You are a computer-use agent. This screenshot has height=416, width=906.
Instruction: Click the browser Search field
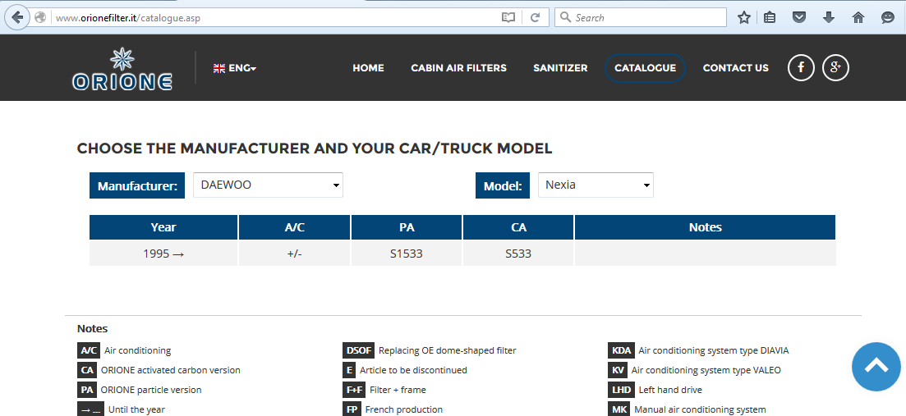tap(640, 18)
